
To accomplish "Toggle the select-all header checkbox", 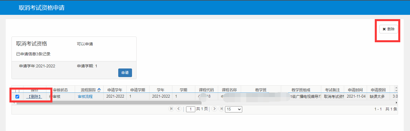I will pos(17,90).
